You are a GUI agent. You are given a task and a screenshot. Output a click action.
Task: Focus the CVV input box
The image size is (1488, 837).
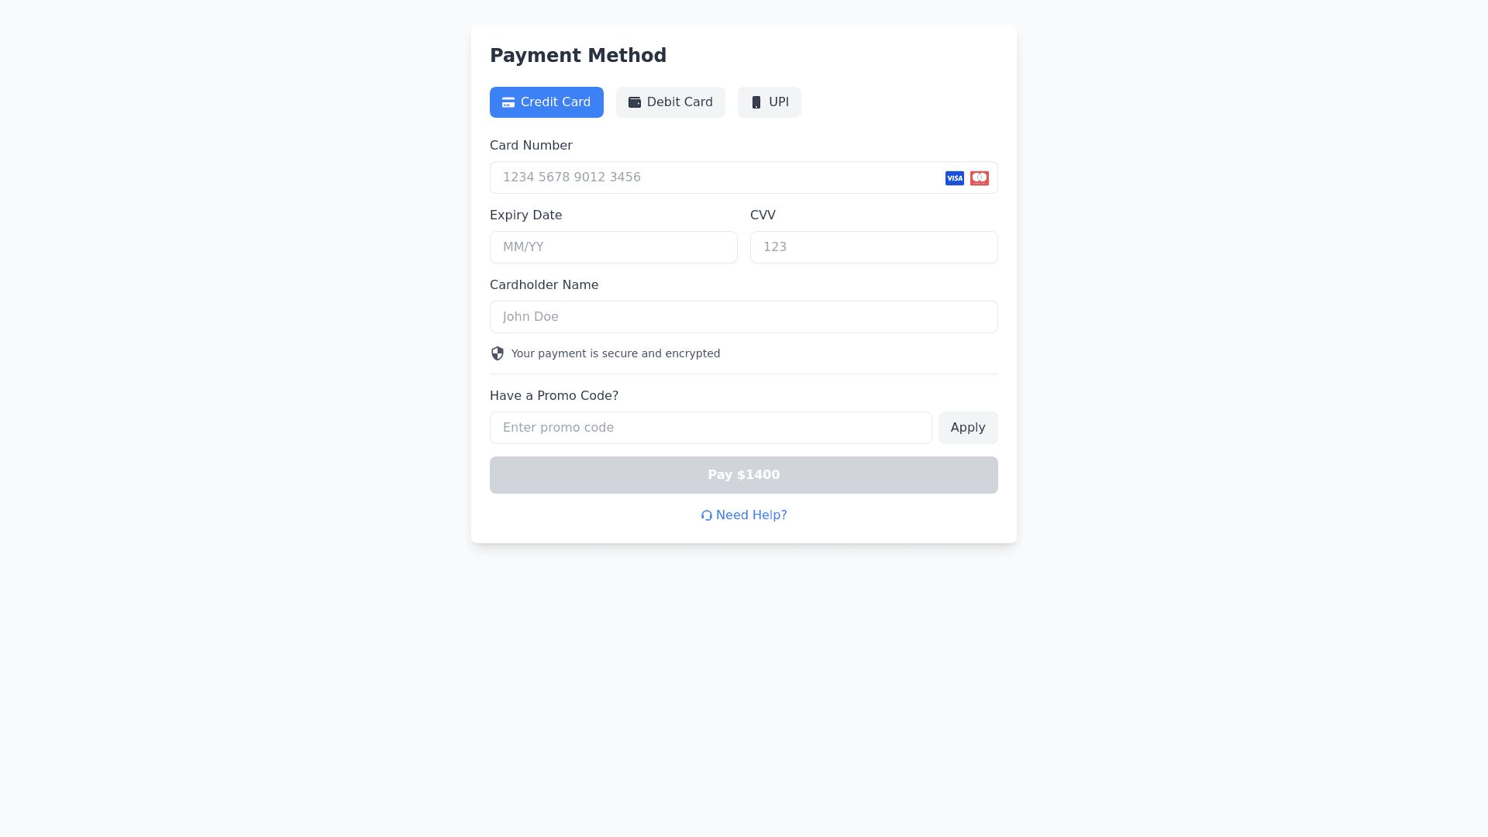873,247
